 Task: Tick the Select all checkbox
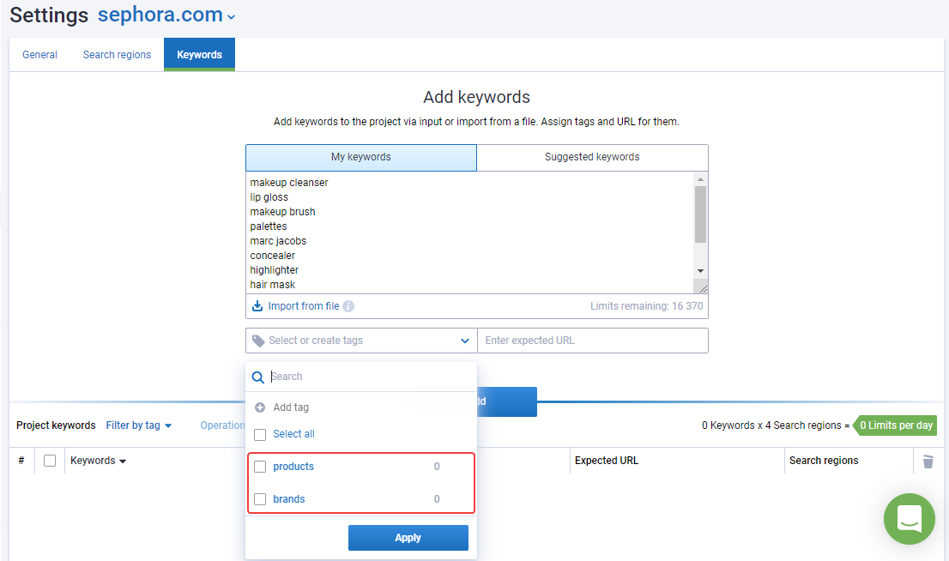tap(260, 435)
